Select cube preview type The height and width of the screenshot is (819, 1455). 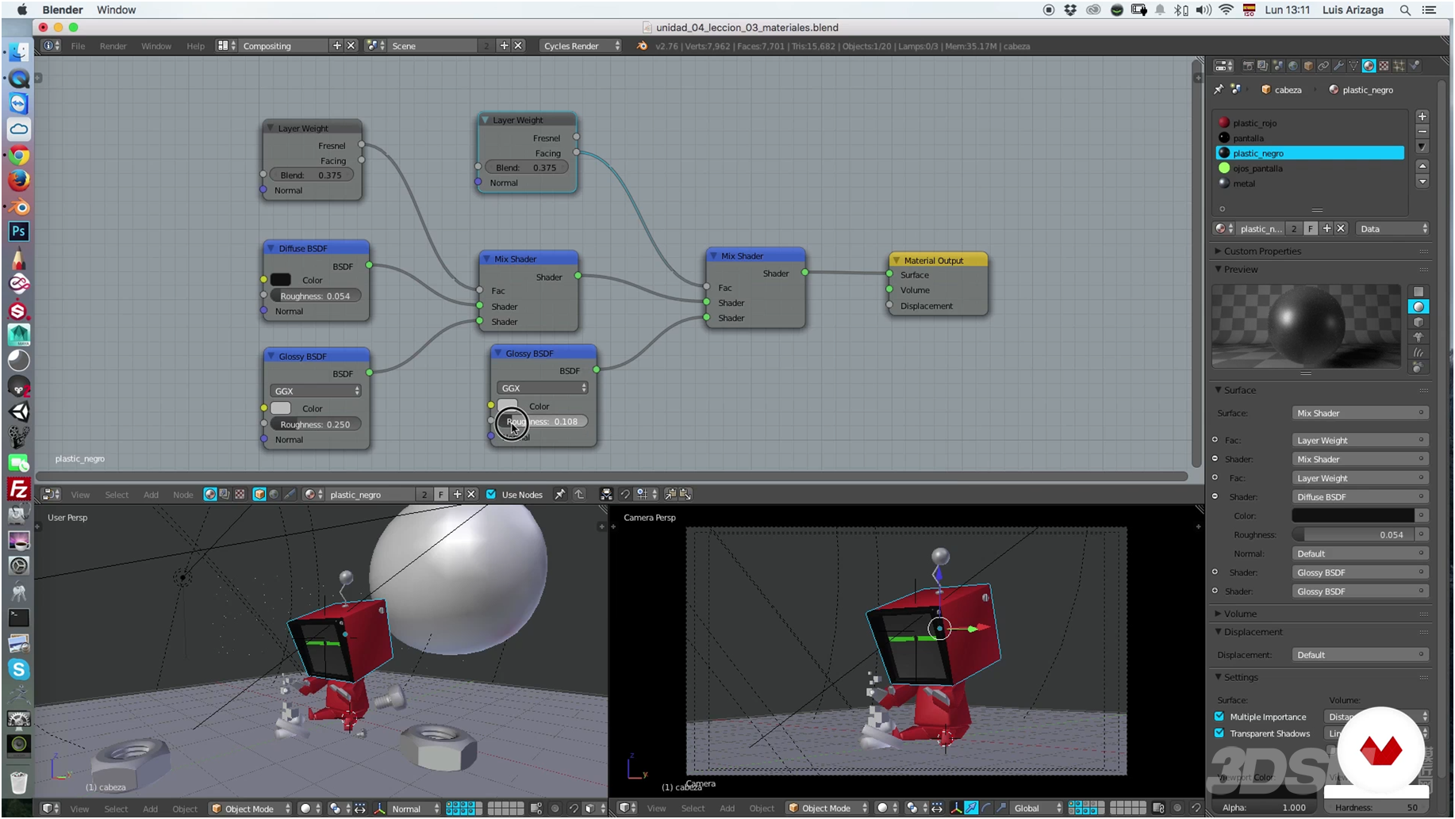[1419, 322]
